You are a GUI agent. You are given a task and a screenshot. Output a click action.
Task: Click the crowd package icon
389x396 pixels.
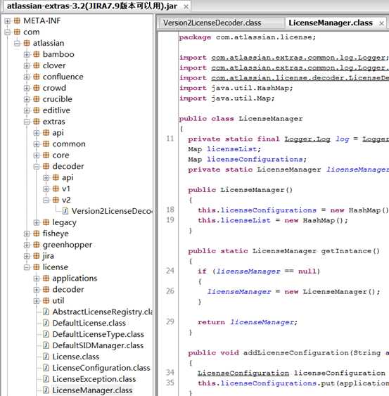(x=37, y=88)
